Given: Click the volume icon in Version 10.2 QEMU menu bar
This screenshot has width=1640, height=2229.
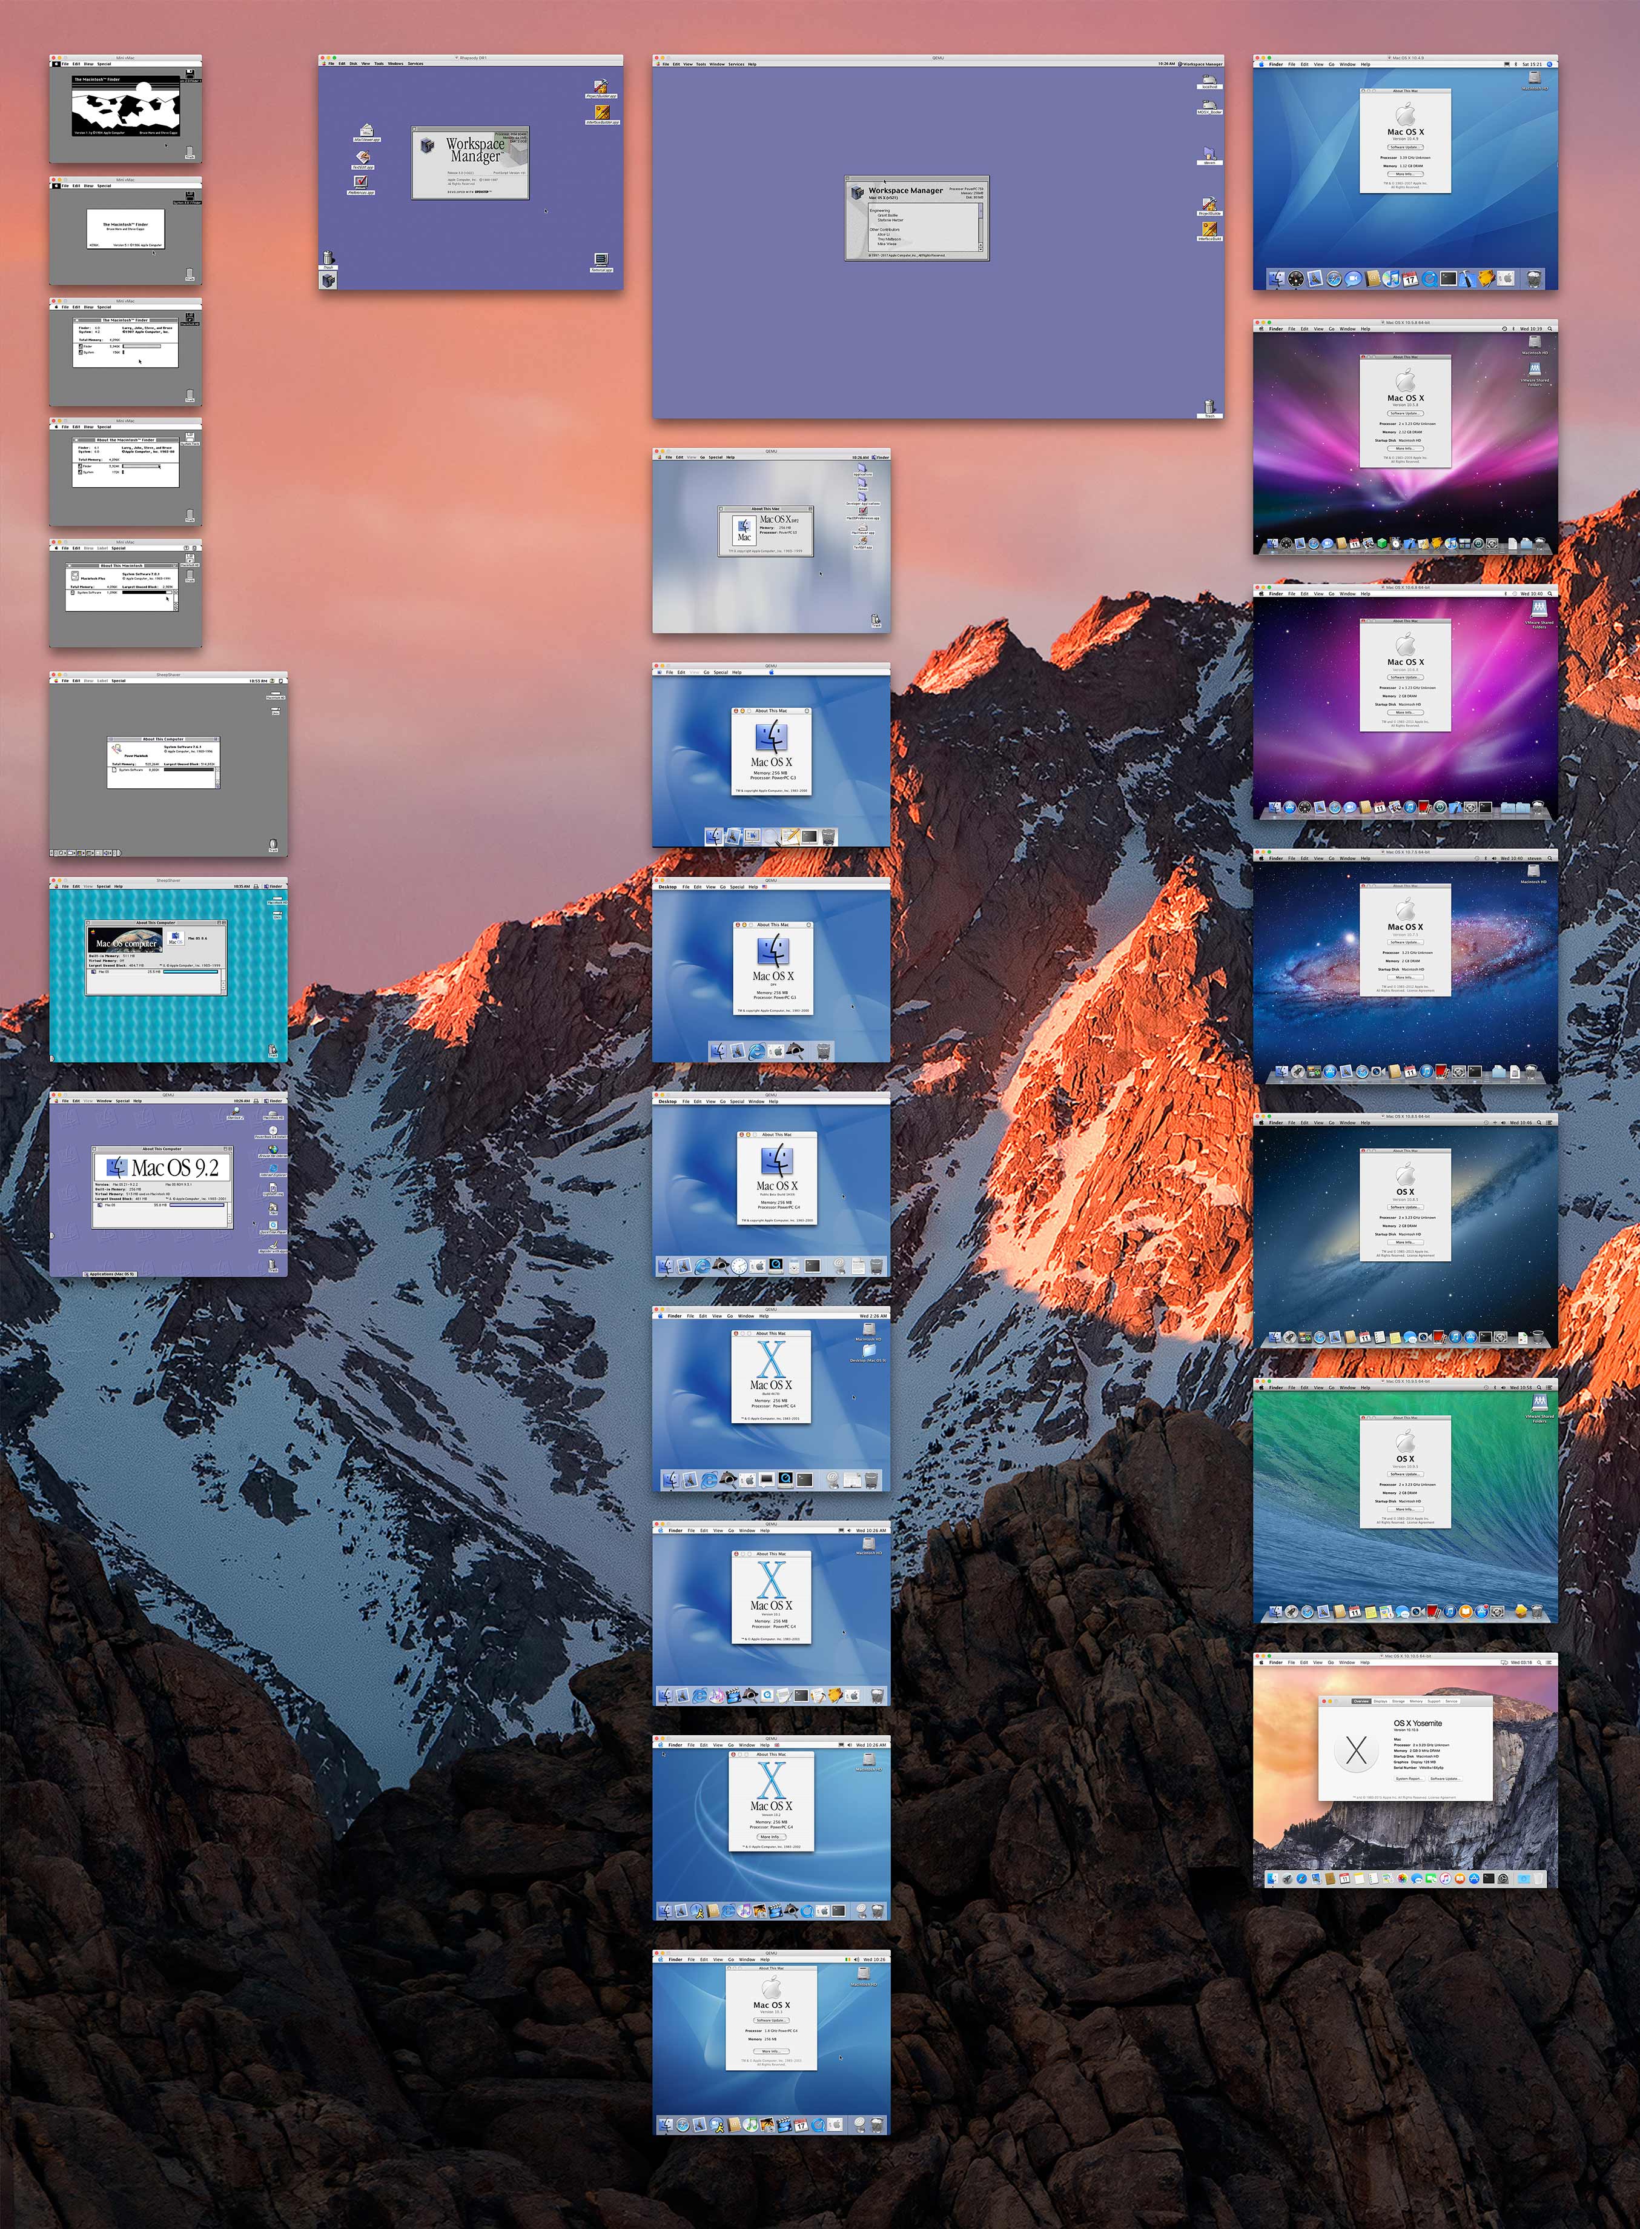Looking at the screenshot, I should coord(850,1746).
